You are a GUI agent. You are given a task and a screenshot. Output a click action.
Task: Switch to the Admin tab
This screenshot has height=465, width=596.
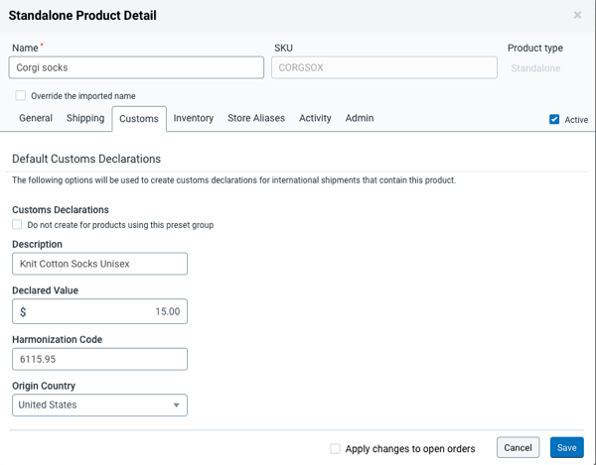(360, 118)
